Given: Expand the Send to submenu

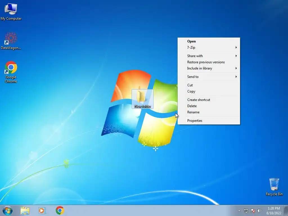Looking at the screenshot, I should [209, 77].
